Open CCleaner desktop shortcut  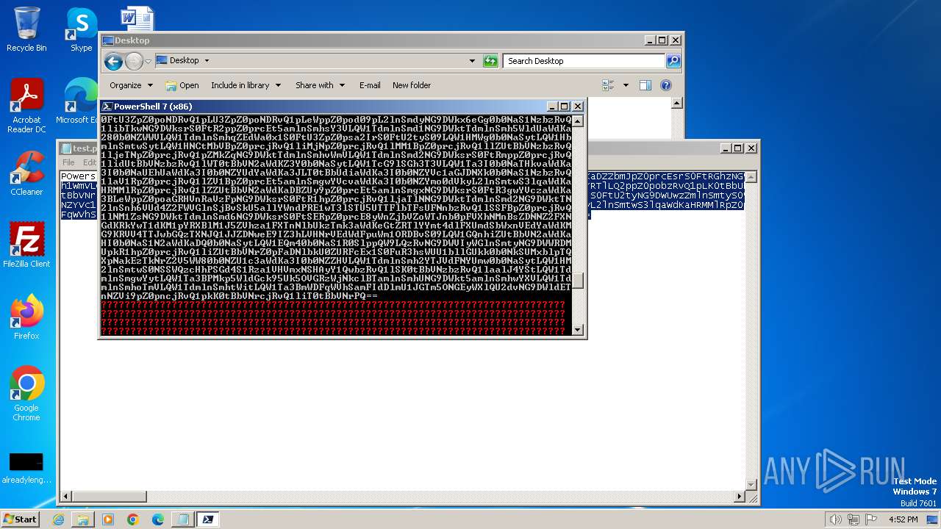click(x=26, y=173)
